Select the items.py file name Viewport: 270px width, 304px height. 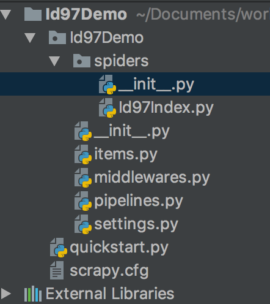click(x=126, y=154)
